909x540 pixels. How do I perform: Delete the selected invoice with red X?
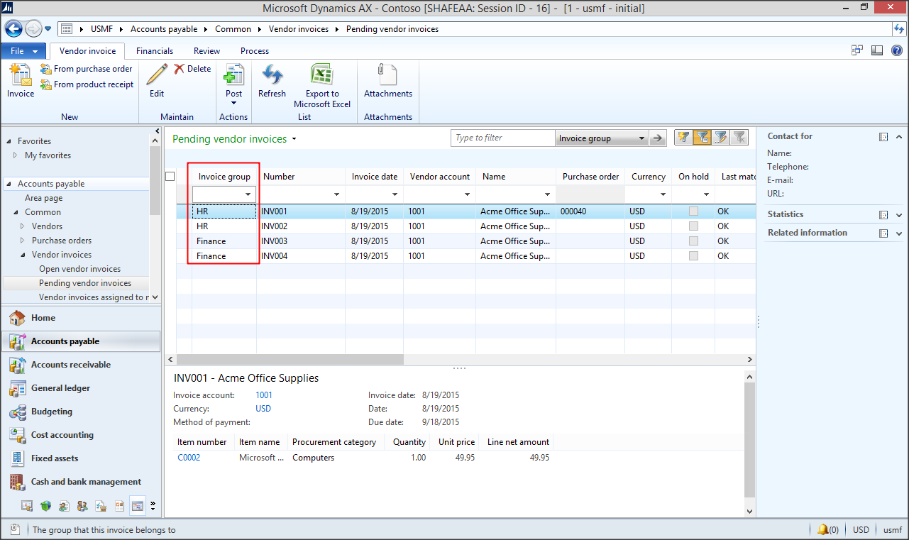(192, 69)
